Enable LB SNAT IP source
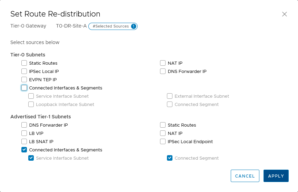The height and width of the screenshot is (192, 298). pos(24,141)
